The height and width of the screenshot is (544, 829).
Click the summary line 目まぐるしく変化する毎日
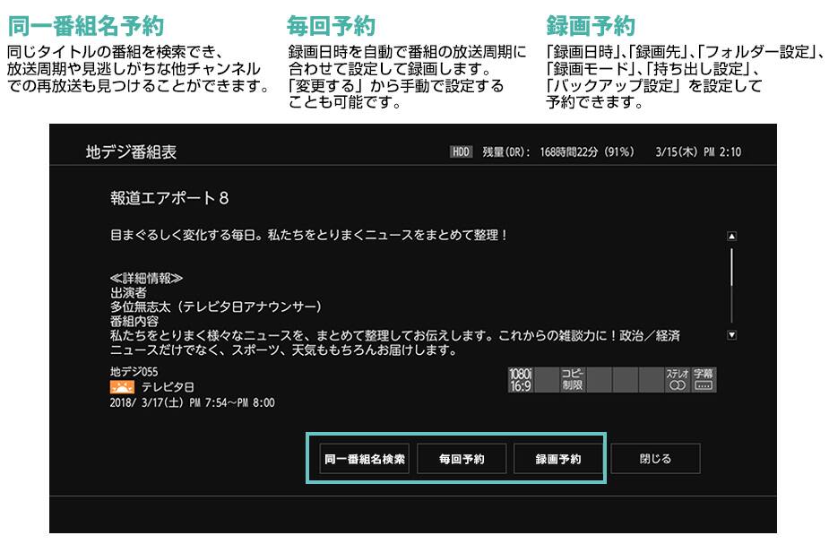309,236
